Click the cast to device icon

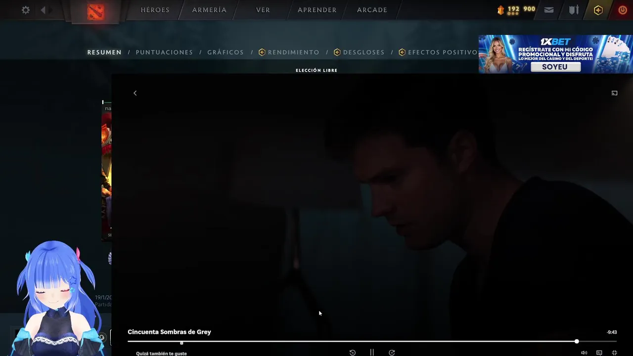click(614, 93)
